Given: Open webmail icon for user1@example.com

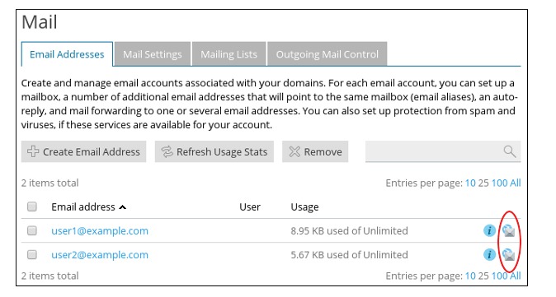Looking at the screenshot, I should coord(508,231).
